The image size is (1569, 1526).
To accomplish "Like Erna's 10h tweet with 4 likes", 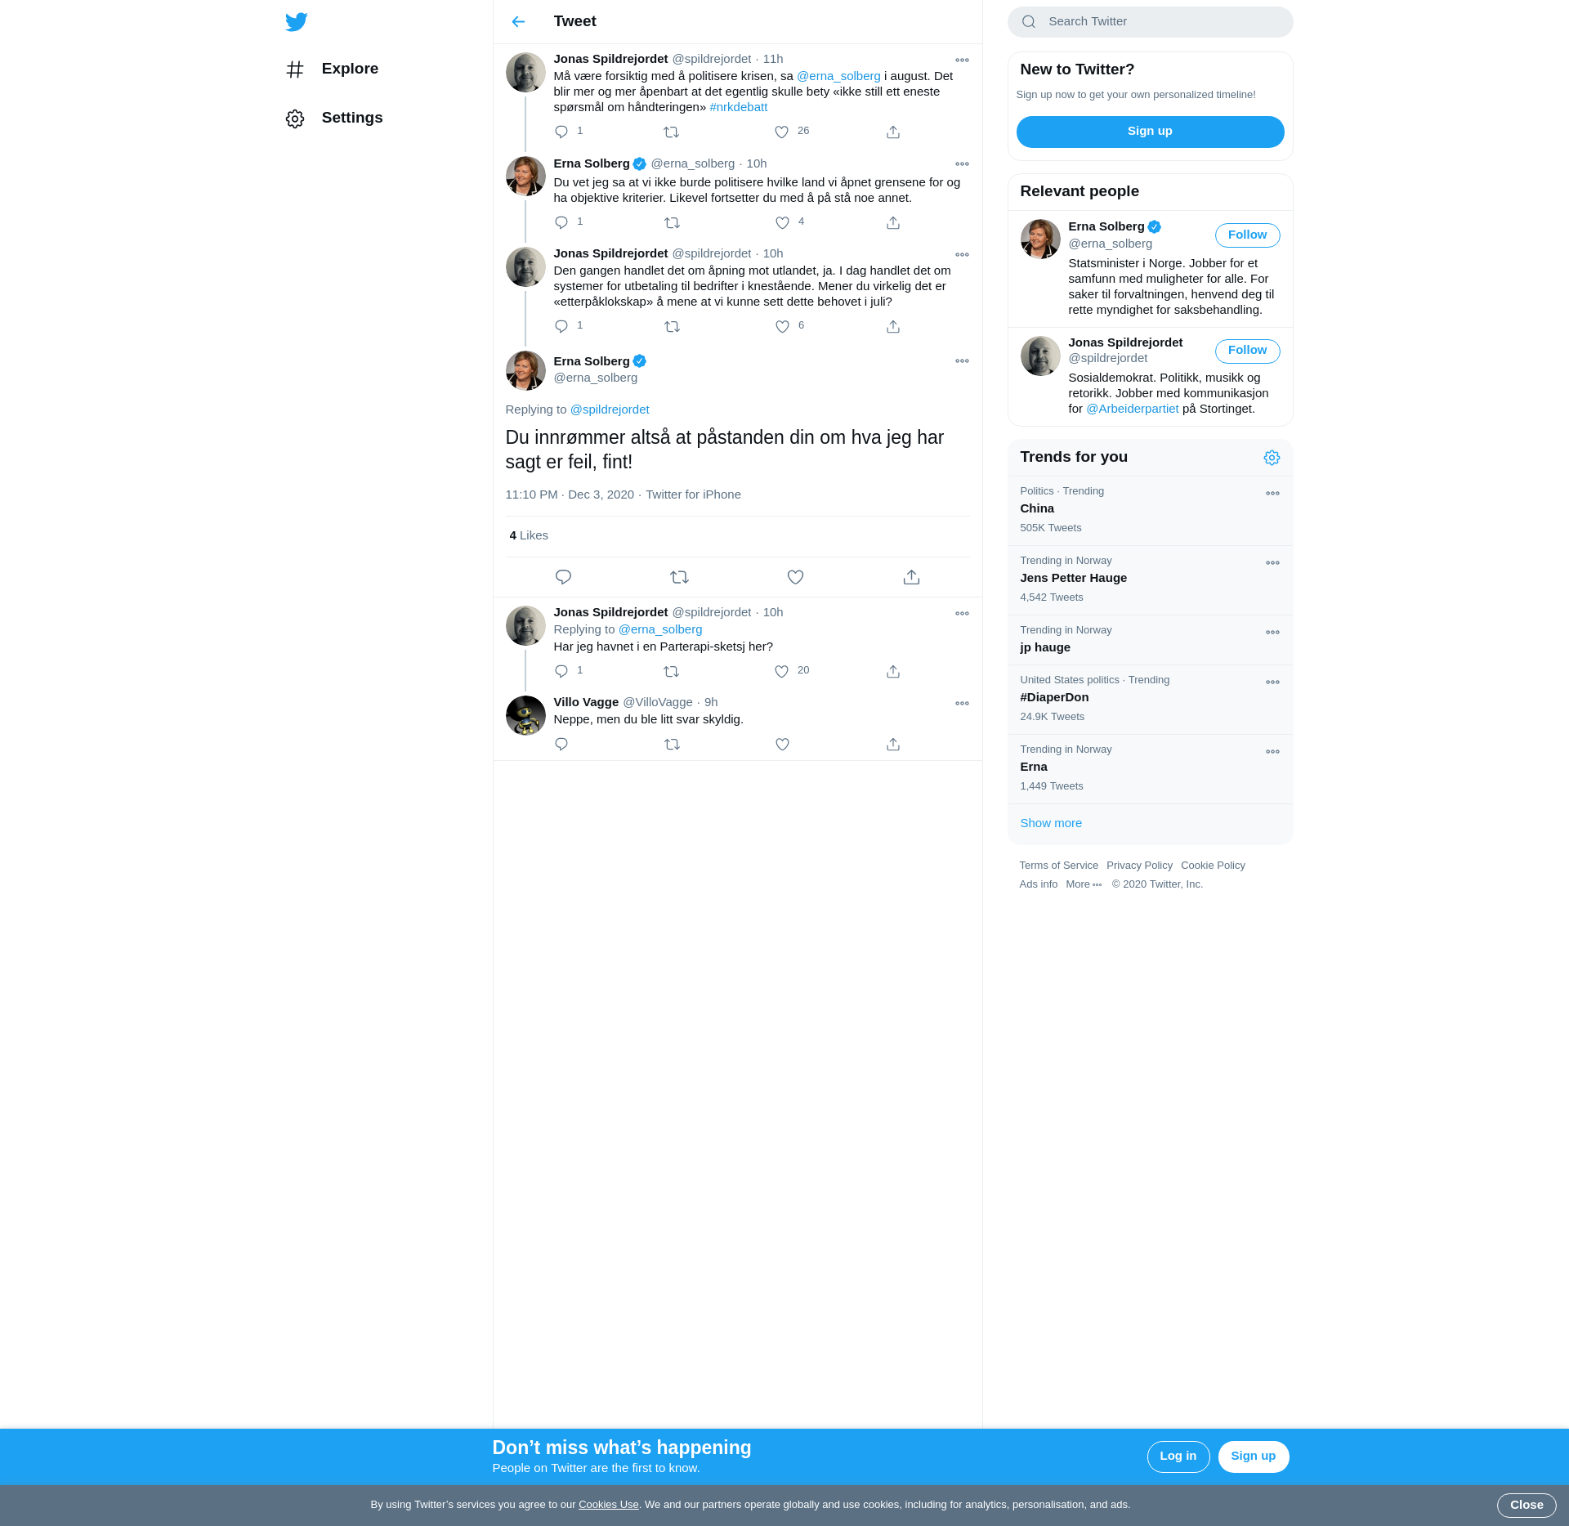I will coord(782,222).
